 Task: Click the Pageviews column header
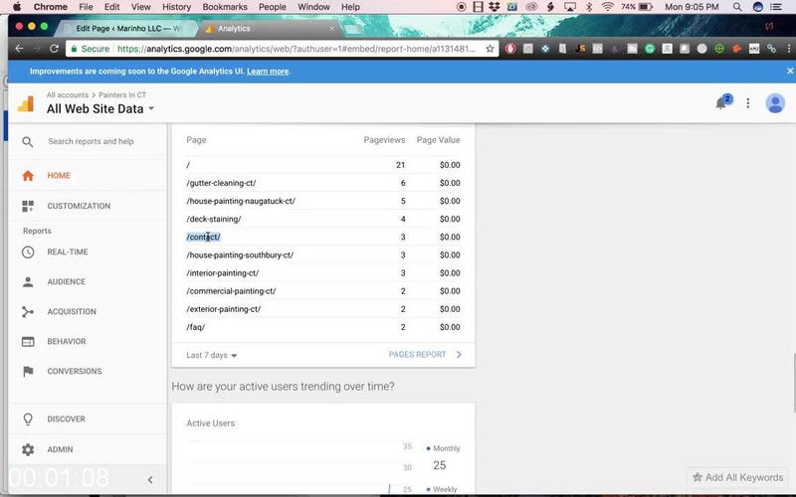coord(384,140)
